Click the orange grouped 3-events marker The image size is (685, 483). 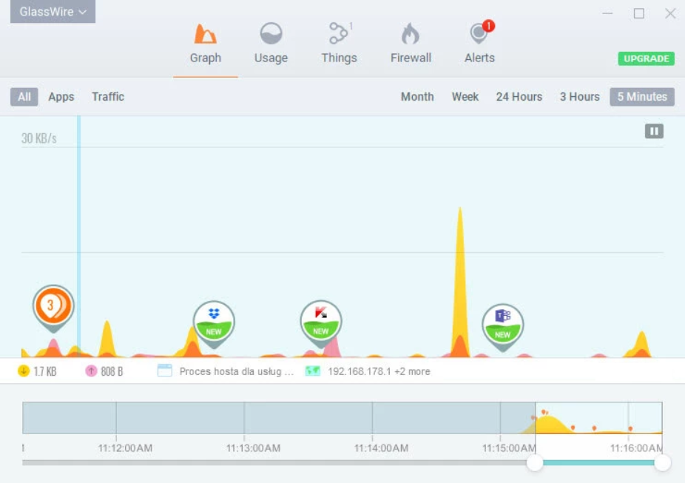pyautogui.click(x=53, y=305)
